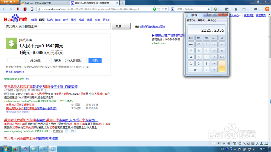The width and height of the screenshot is (271, 152).
Task: Expand address bar history dropdown arrow
Action: (163, 9)
